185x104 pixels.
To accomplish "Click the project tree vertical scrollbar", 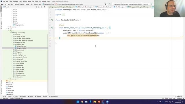I will coord(48,63).
